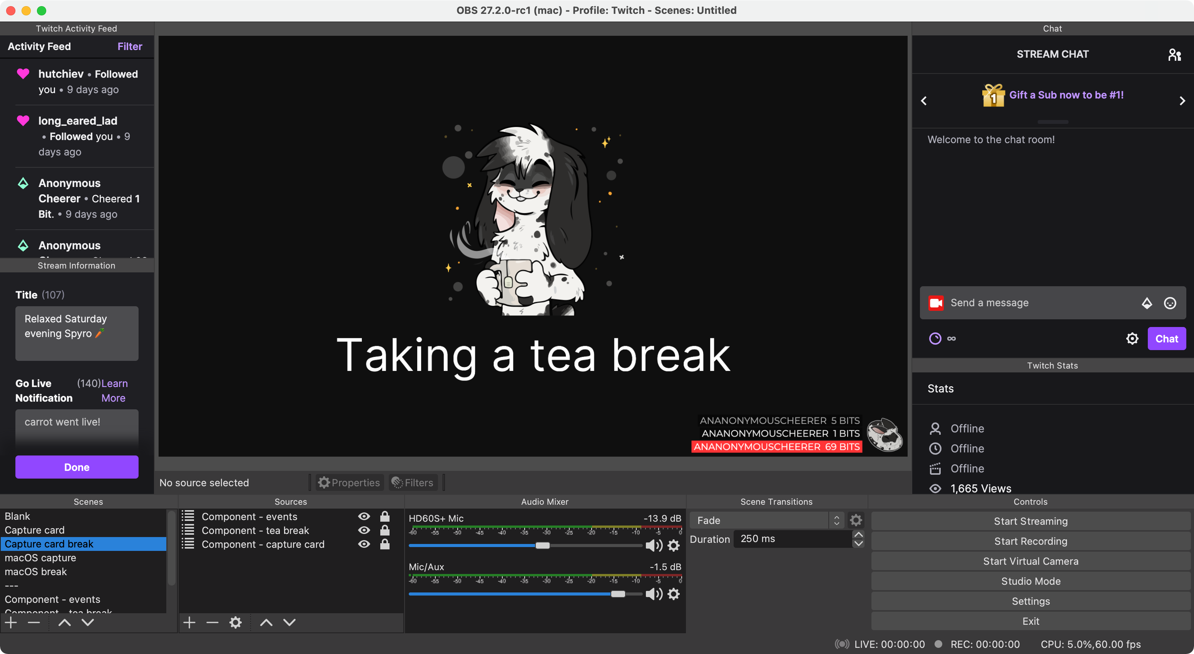Open Learn More link for notifications
Screen dimensions: 1194x654
[114, 390]
